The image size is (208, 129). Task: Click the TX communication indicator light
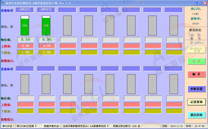pos(199,35)
